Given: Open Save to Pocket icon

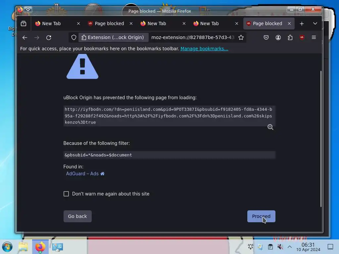Looking at the screenshot, I should click(266, 38).
